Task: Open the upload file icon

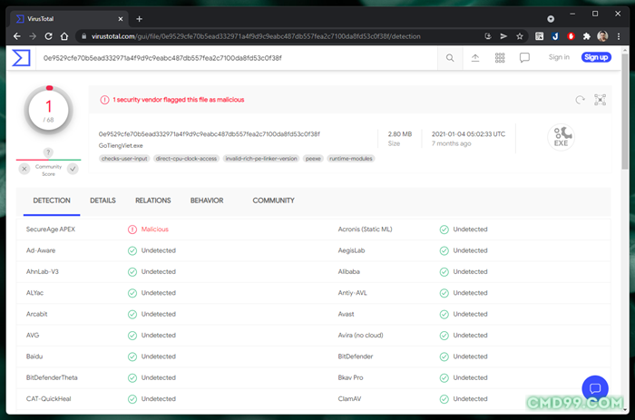Action: (475, 58)
